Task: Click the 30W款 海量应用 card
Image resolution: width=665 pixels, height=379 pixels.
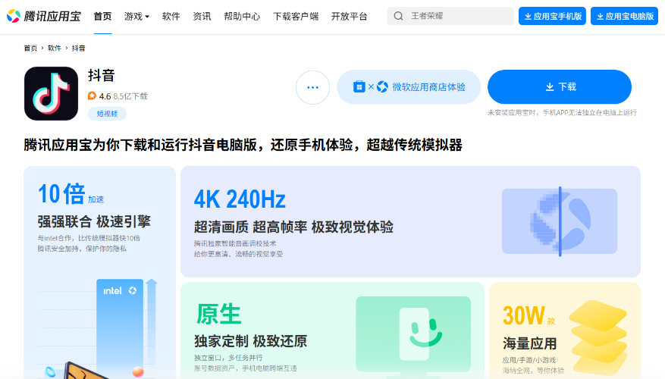Action: [565, 330]
